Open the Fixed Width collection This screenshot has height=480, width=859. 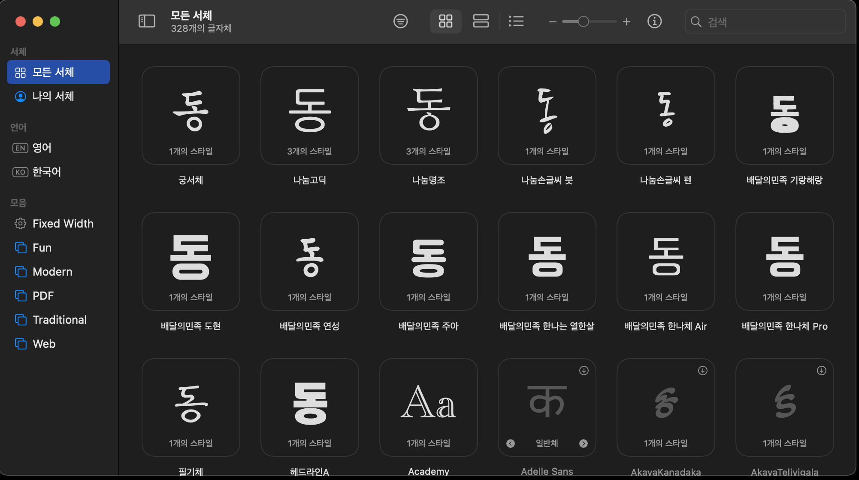pyautogui.click(x=58, y=224)
